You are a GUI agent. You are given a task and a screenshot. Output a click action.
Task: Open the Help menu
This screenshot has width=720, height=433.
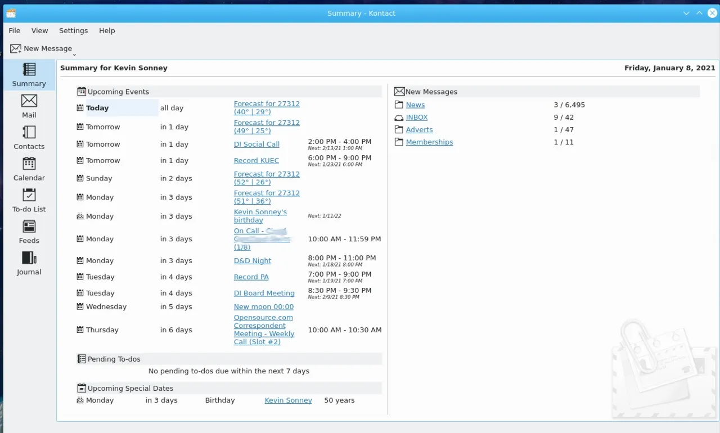pyautogui.click(x=107, y=30)
